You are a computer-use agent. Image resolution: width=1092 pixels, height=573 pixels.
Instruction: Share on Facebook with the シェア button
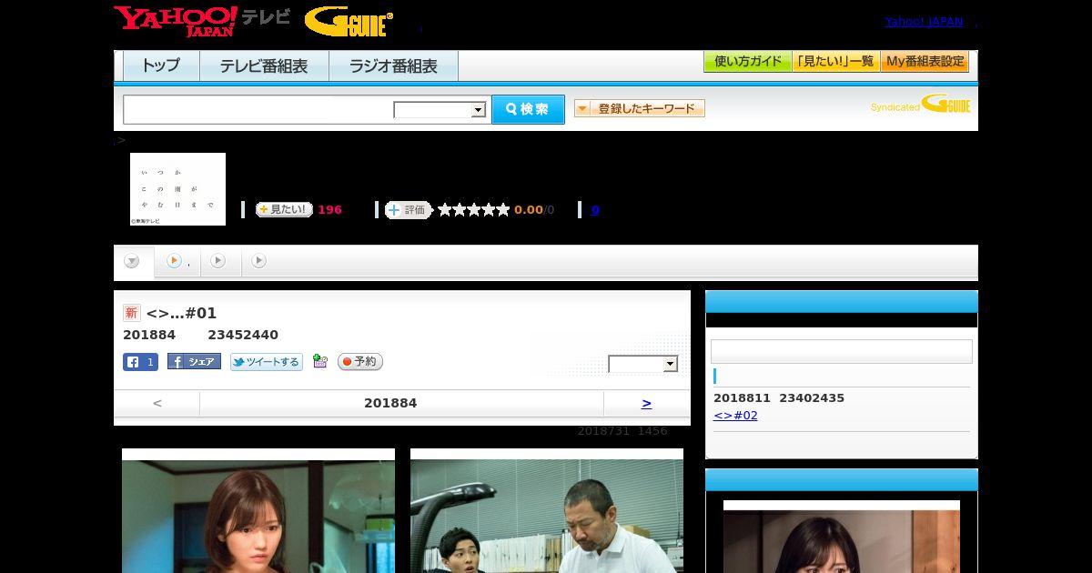(x=194, y=361)
